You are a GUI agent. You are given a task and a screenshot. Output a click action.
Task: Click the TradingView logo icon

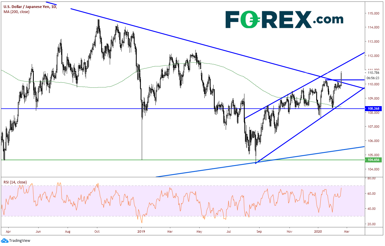tap(4, 241)
